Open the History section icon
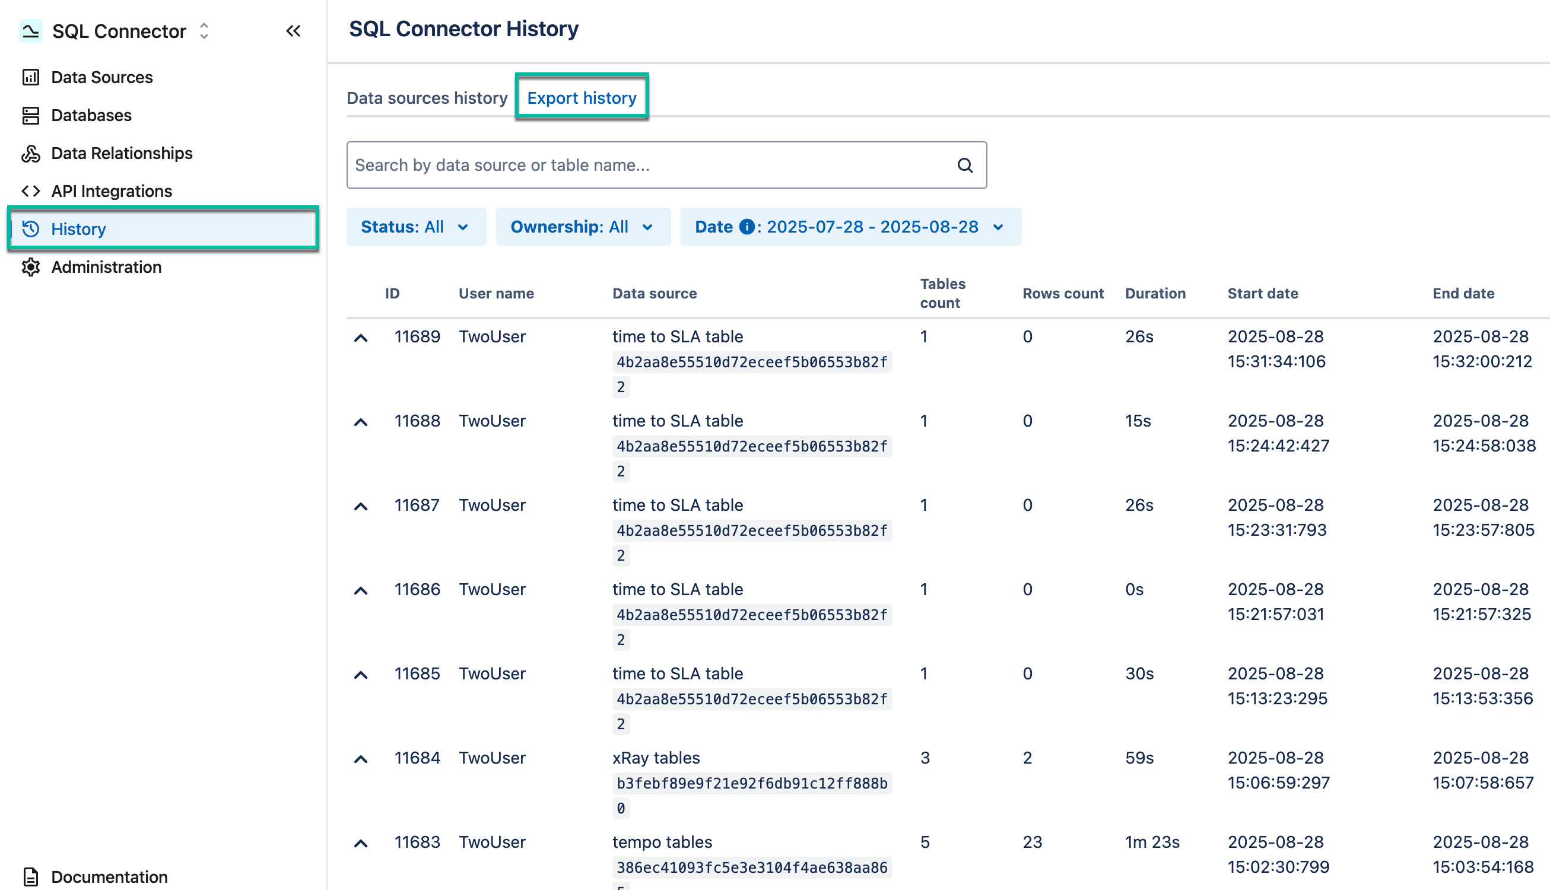Viewport: 1550px width, 890px height. point(32,228)
